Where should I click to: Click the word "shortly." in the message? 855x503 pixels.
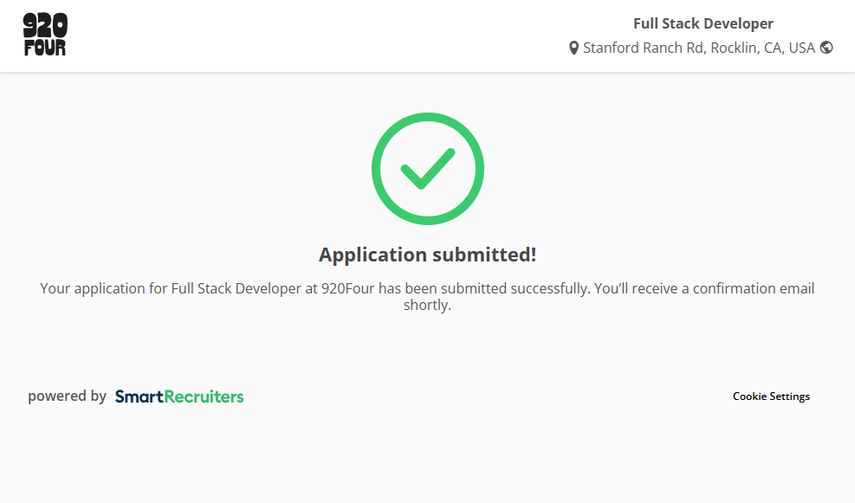coord(427,306)
